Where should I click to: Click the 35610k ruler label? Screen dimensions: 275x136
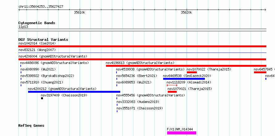[x=79, y=12]
